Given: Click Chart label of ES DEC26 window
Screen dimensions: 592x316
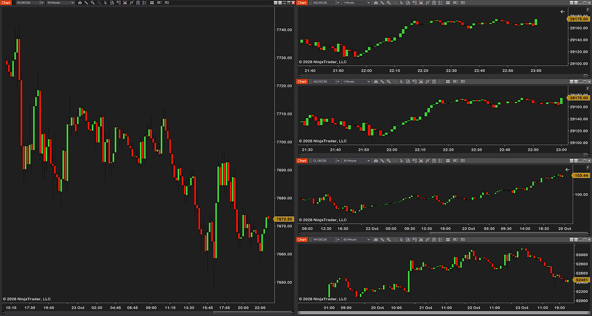Looking at the screenshot, I should pos(6,3).
